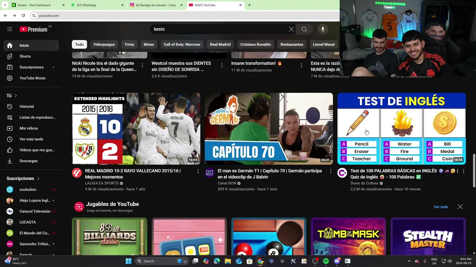Expand the Suscripciones section header

pyautogui.click(x=23, y=178)
